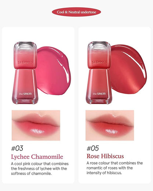Click the SAEM logo on the right bottle
This screenshot has width=153, height=191.
coord(99,94)
